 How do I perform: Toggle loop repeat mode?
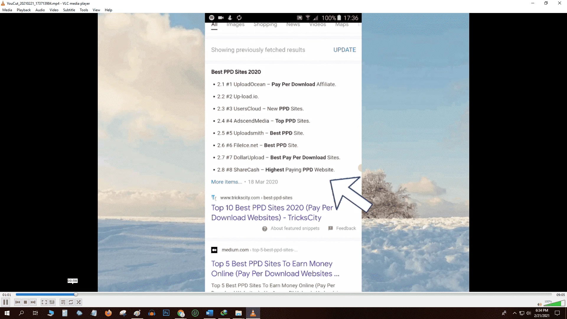pyautogui.click(x=71, y=302)
